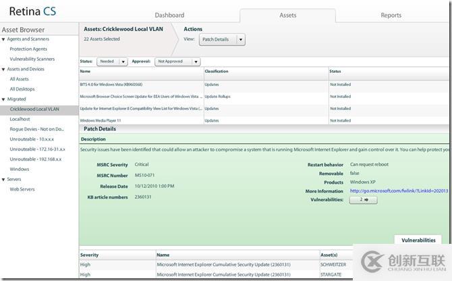Open All Assets in Asset Browser
Screen dimensions: 452x281
[x=19, y=79]
